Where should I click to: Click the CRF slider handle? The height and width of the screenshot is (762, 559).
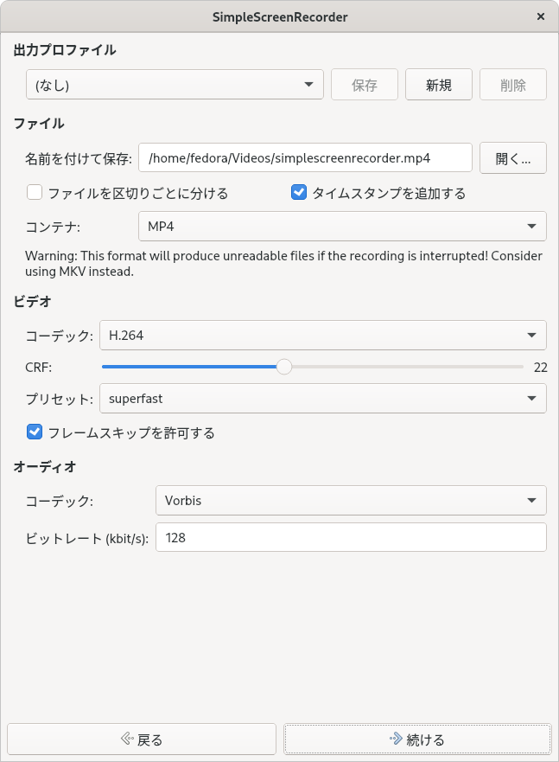pos(284,367)
